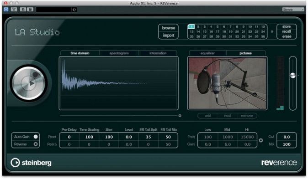Select program slot 24

[x=263, y=31]
